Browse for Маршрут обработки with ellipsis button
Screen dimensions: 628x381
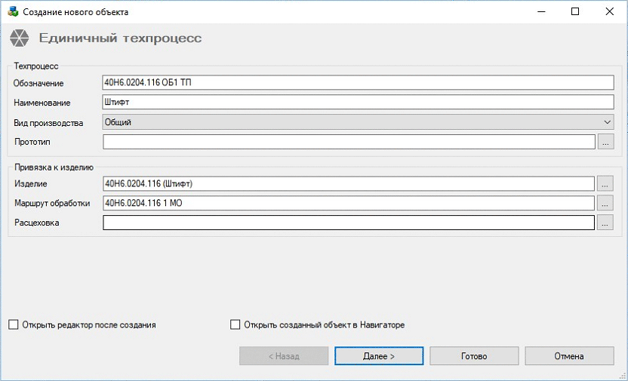[605, 202]
